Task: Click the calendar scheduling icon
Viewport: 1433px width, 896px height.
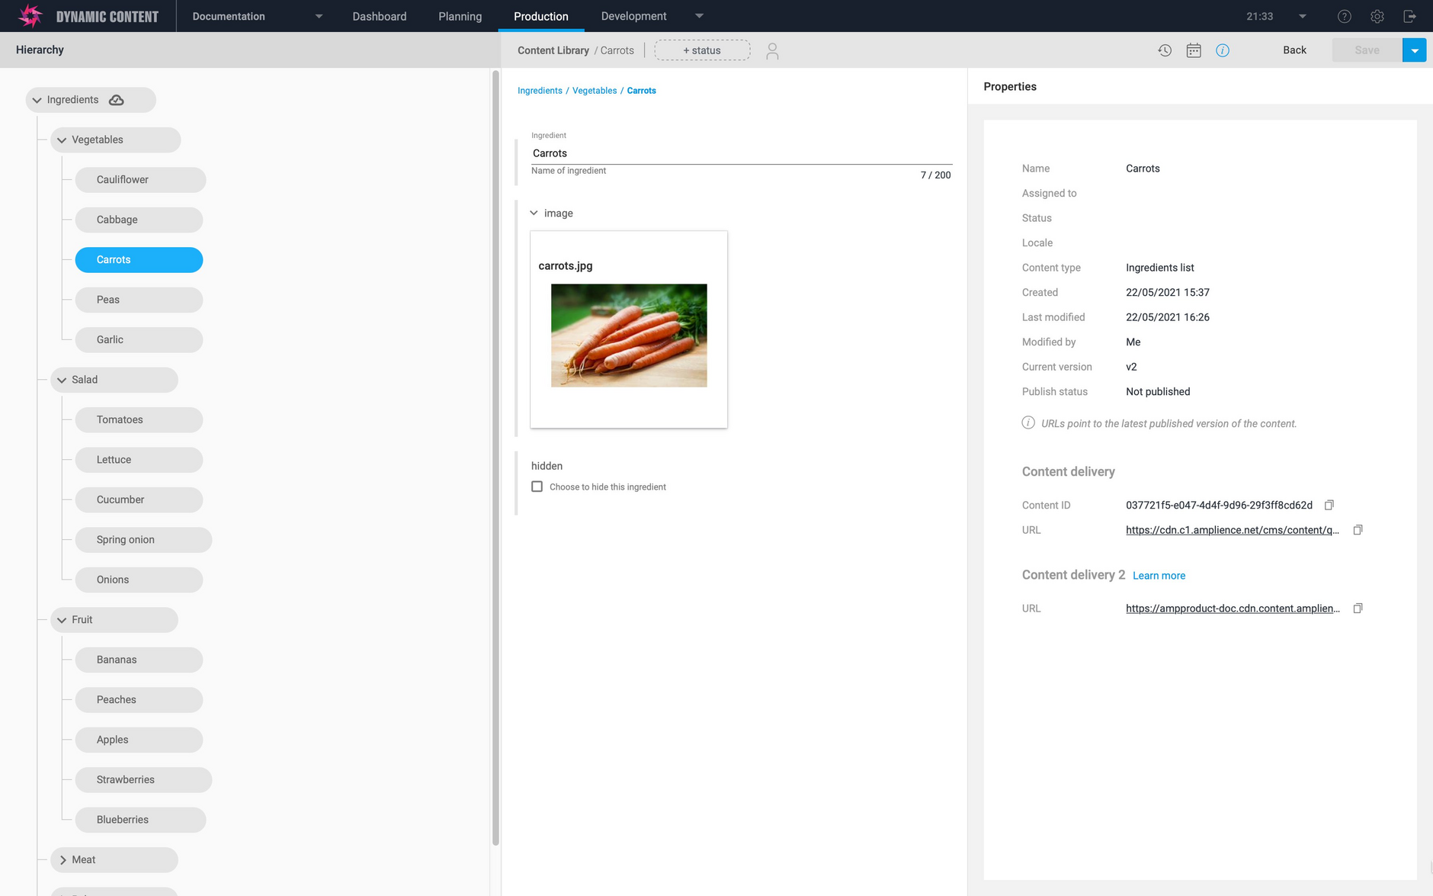Action: click(1194, 50)
